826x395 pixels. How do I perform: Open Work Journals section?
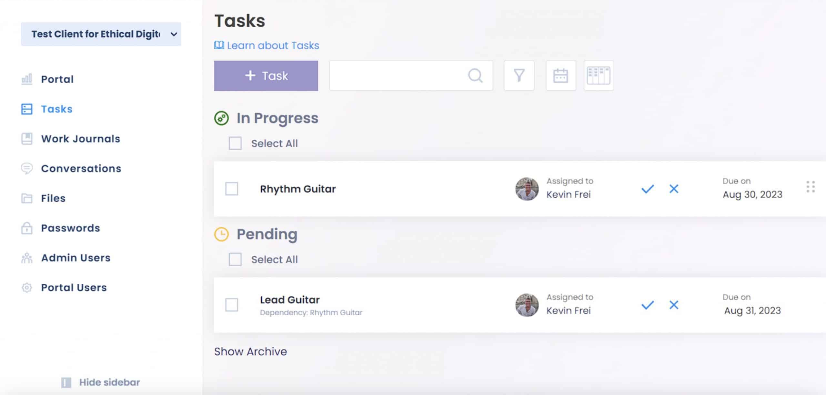(x=80, y=139)
